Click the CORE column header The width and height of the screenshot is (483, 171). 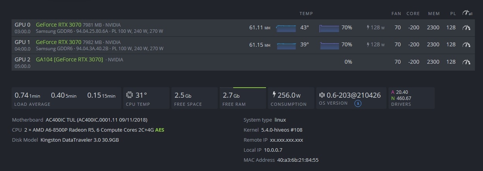413,14
